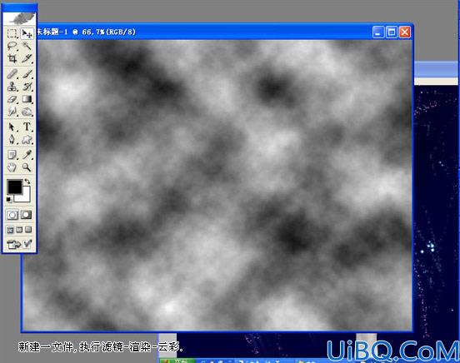Image resolution: width=460 pixels, height=363 pixels.
Task: Select the History Brush tool
Action: pos(27,87)
